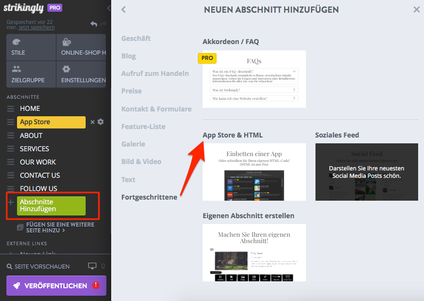Expand Fügen Sie eine weitere Seite hinzu
424x301 pixels.
[x=60, y=228]
